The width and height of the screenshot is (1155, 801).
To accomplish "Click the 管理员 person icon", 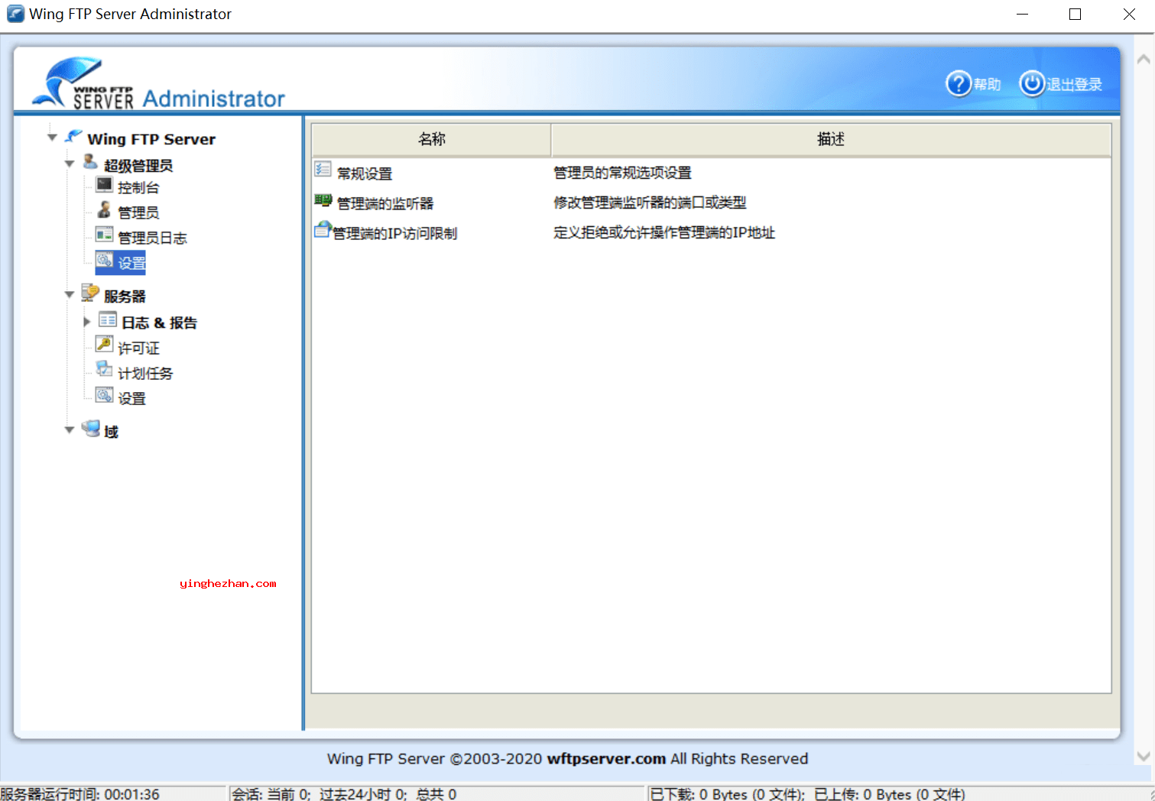I will (104, 210).
